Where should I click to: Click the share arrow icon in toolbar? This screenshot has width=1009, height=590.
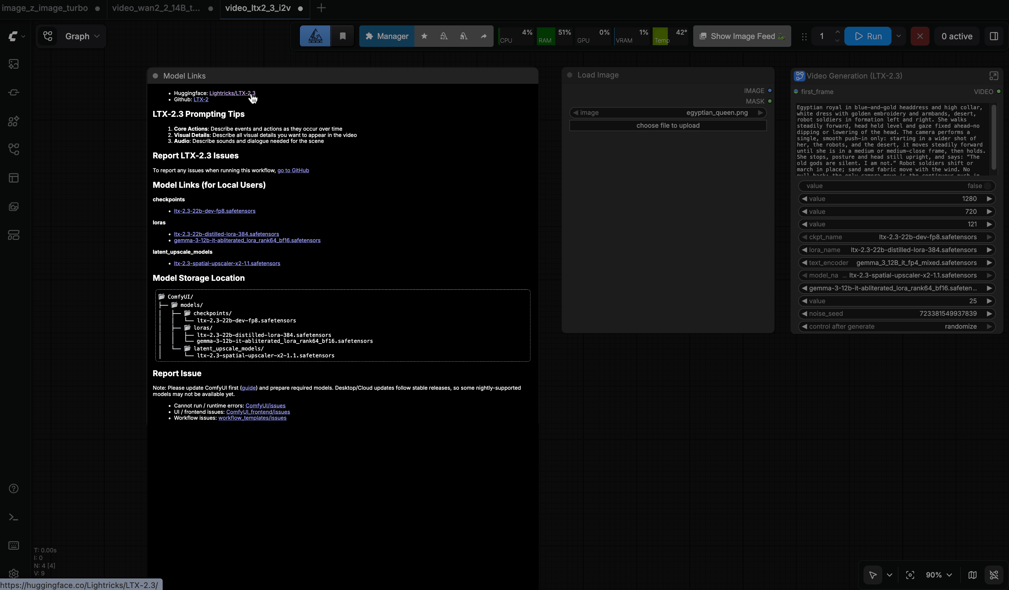click(484, 36)
